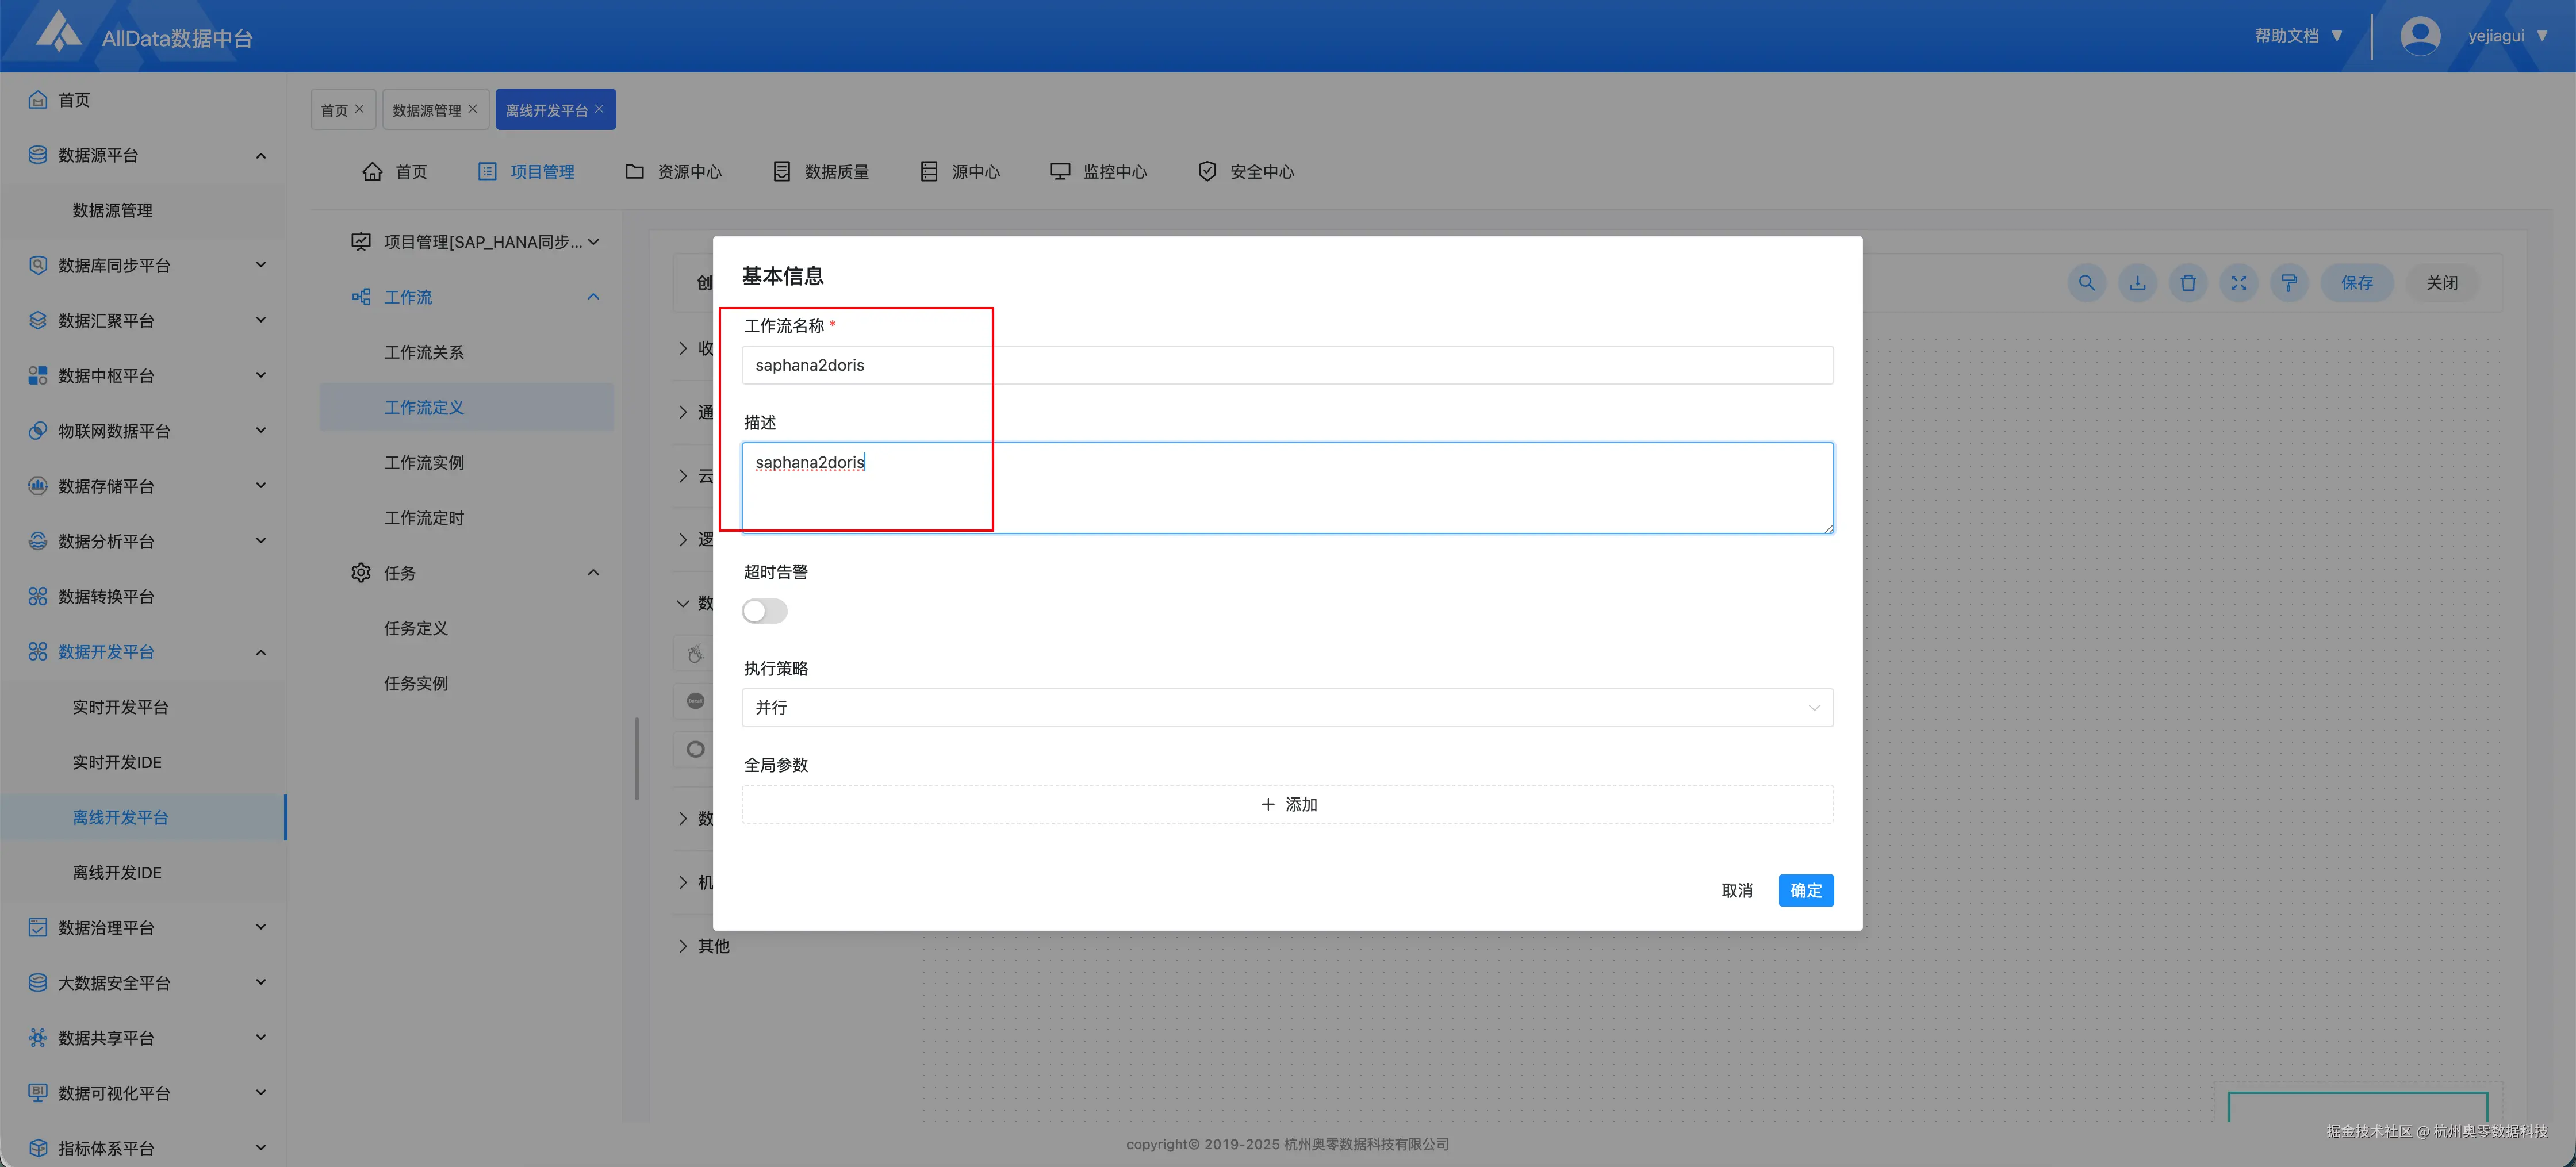Click the trash delete icon in toolbar
The image size is (2576, 1167).
click(2188, 283)
